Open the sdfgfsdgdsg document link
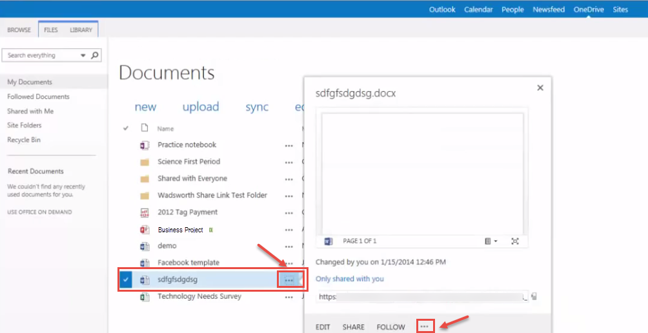The image size is (648, 333). point(177,279)
